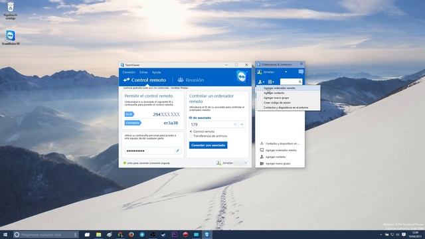Image resolution: width=425 pixels, height=239 pixels.
Task: Open the Recycle Bin desktop icon
Action: click(11, 11)
